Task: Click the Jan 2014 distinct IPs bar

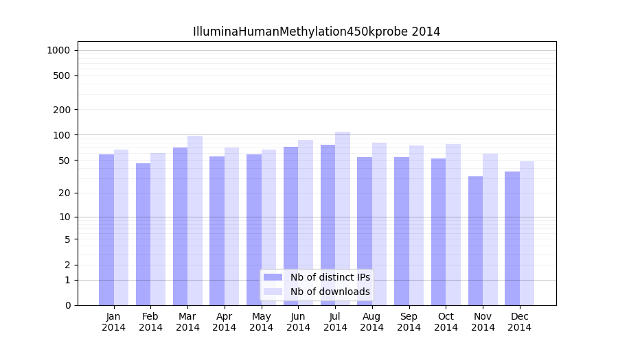Action: (x=106, y=230)
